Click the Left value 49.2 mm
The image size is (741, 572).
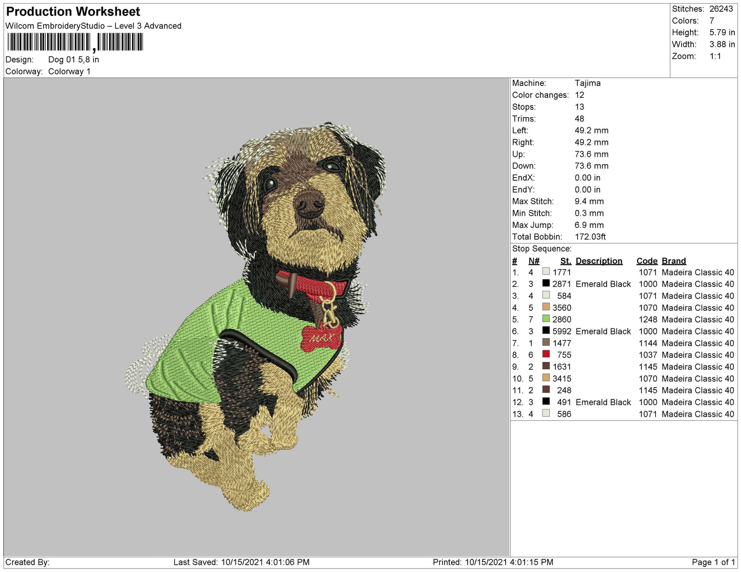pos(592,130)
